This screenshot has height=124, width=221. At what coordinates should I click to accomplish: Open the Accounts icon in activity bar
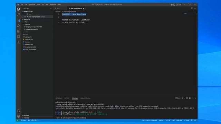pos(18,111)
